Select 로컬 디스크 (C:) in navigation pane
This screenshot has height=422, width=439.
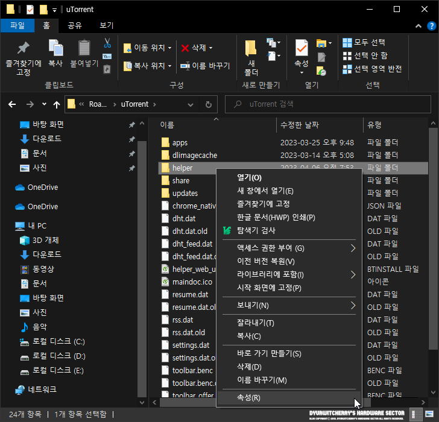tap(52, 341)
